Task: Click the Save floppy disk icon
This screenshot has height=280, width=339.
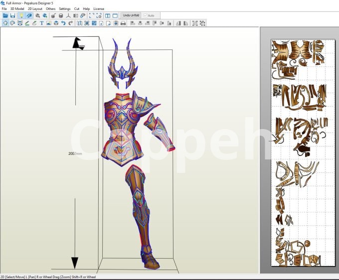Action: tap(12, 15)
